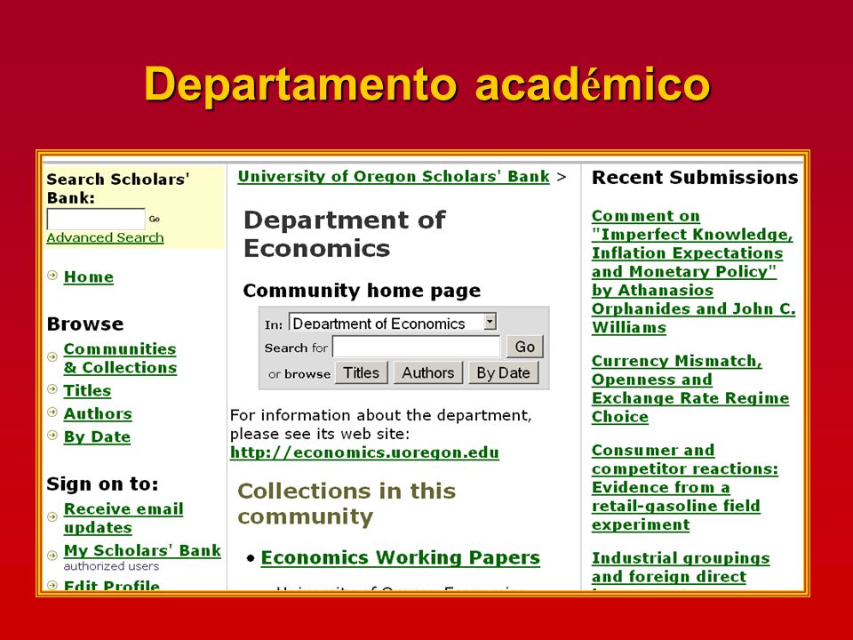Focus the Search Scholars' Bank text field
Image resolution: width=853 pixels, height=640 pixels.
96,219
